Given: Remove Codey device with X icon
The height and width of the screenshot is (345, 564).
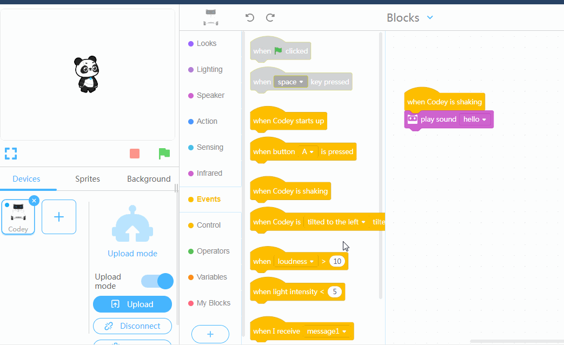Looking at the screenshot, I should pyautogui.click(x=34, y=201).
